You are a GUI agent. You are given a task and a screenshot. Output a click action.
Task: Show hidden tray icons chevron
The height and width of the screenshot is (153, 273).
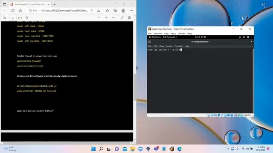(x=228, y=149)
